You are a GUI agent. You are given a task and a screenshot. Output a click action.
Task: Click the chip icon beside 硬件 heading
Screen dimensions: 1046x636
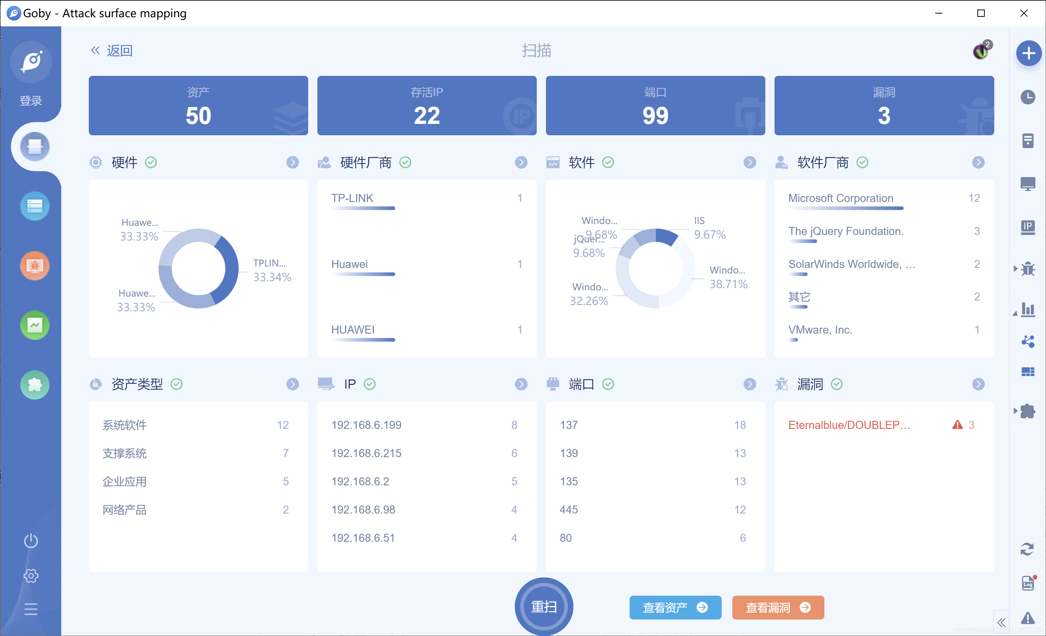pyautogui.click(x=95, y=162)
